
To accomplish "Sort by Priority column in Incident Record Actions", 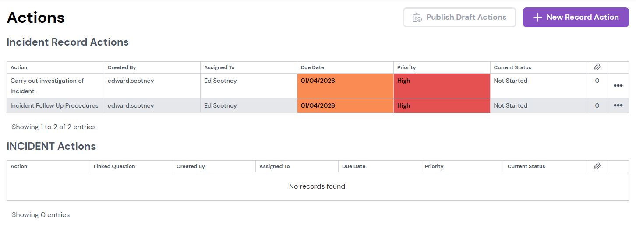I will pos(406,67).
